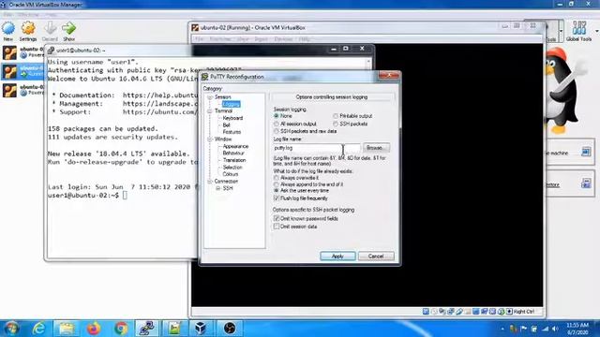Click Browse for log file
600x337 pixels.
click(x=376, y=148)
